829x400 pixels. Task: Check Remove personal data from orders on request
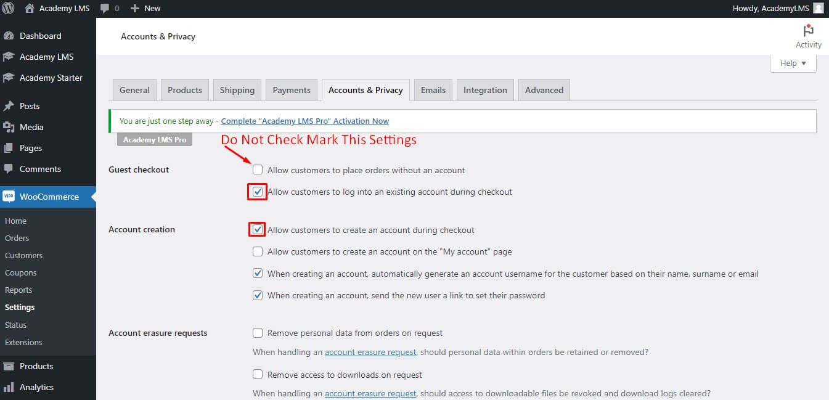pyautogui.click(x=258, y=333)
